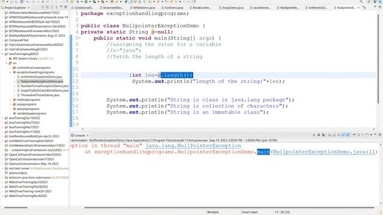Image resolution: width=383 pixels, height=215 pixels.
Task: Close the NullpointerE... editor tab
Action: (358, 8)
